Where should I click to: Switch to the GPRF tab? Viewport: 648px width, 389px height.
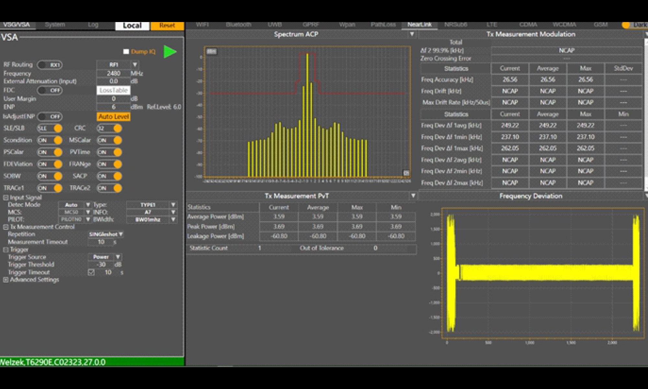311,25
